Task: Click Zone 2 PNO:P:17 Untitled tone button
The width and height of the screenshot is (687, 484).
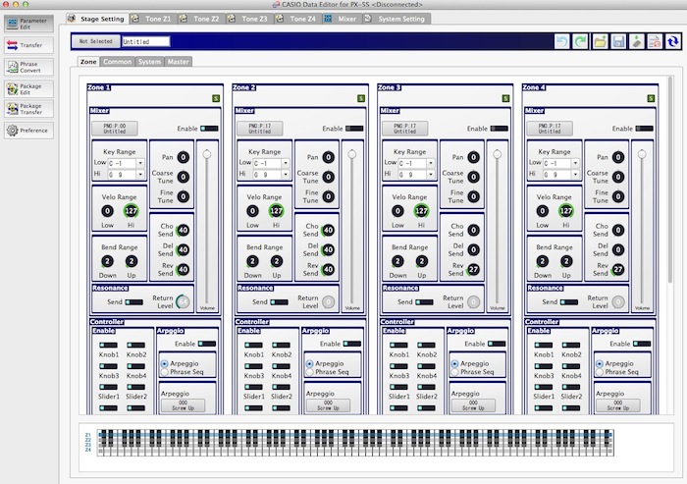Action: point(260,129)
